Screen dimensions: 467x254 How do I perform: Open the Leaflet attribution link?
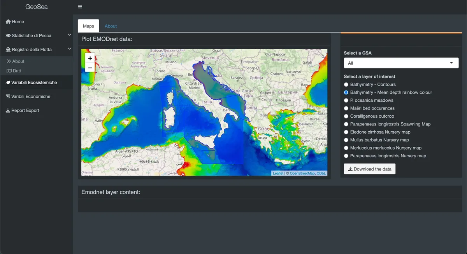point(278,173)
